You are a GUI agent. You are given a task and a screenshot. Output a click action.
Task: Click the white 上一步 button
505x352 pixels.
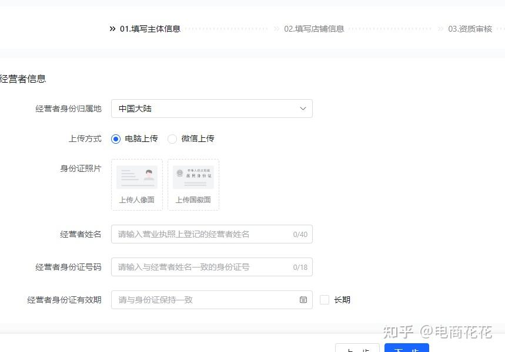tap(357, 348)
